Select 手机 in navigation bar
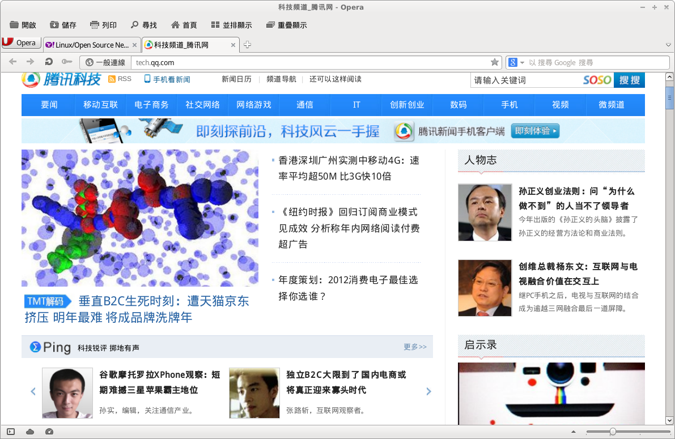675x439 pixels. coord(510,105)
